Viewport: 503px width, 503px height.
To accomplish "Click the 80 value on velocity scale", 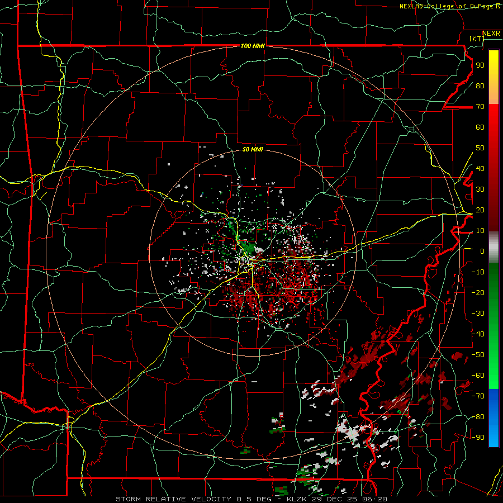I will (480, 86).
